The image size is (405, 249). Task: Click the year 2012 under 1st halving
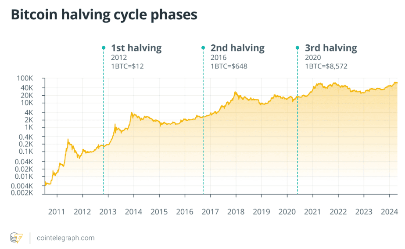point(118,58)
